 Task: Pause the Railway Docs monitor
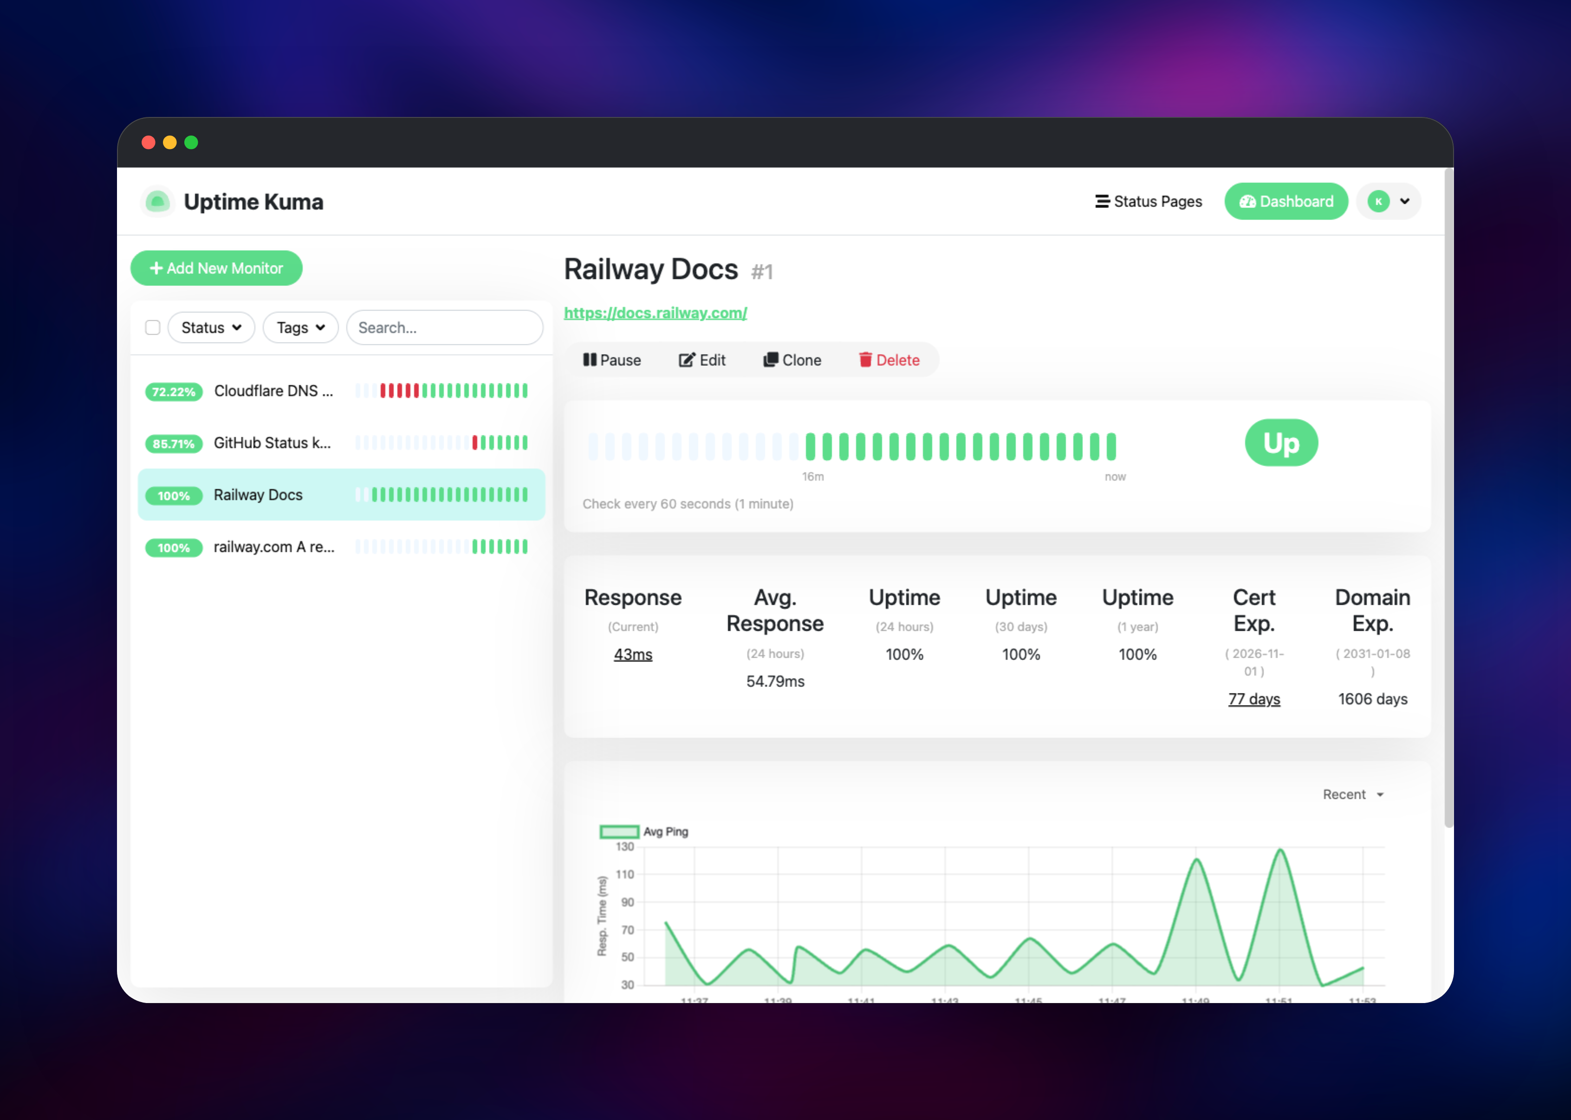[612, 360]
